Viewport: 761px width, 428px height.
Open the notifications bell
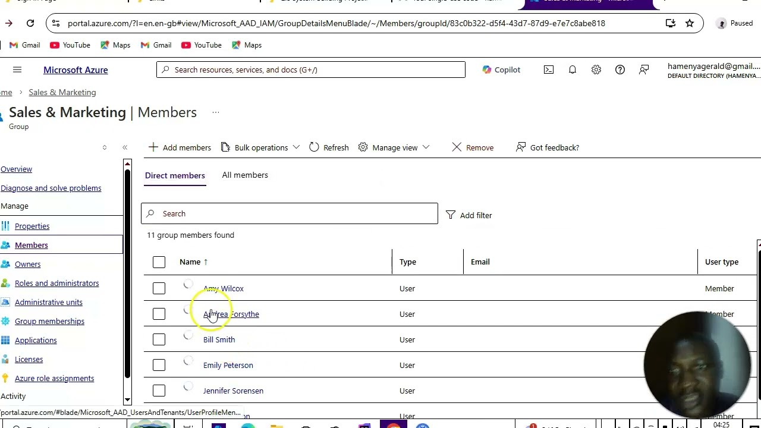573,70
